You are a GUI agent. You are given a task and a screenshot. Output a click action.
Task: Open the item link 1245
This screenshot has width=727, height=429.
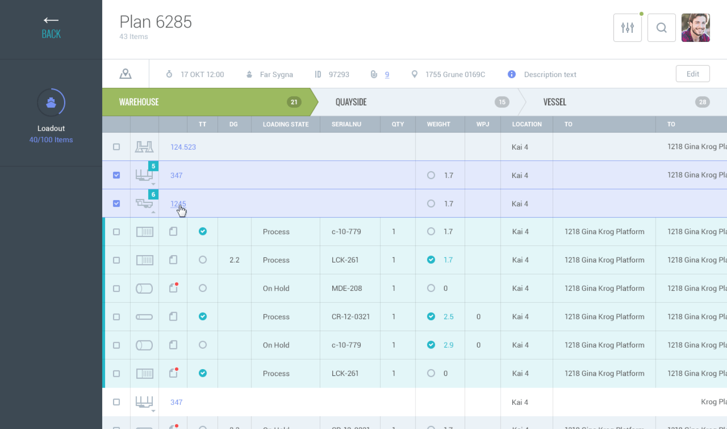pos(178,204)
